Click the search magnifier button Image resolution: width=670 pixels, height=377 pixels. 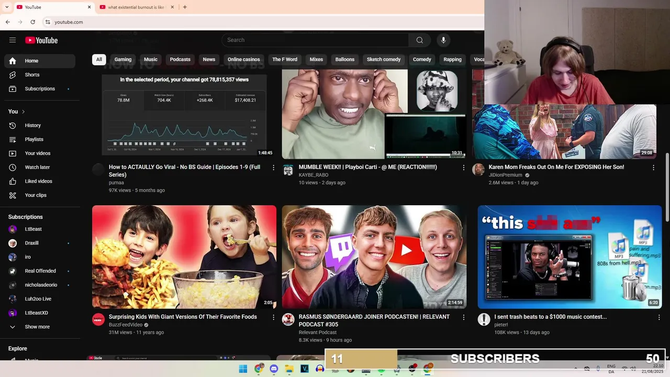(419, 40)
